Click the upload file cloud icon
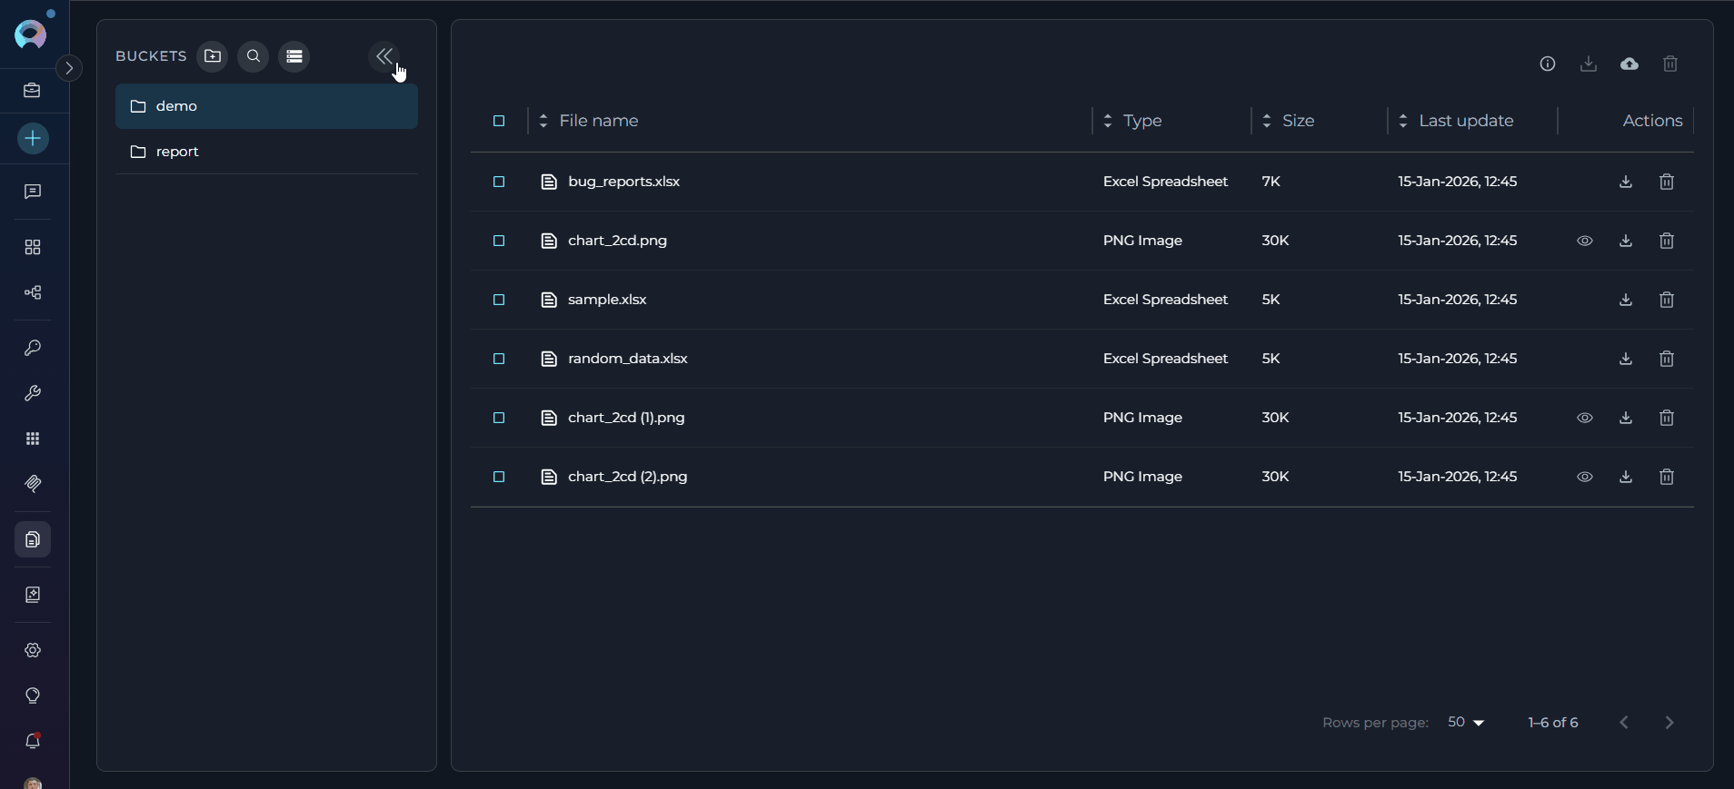The width and height of the screenshot is (1734, 789). (x=1629, y=64)
